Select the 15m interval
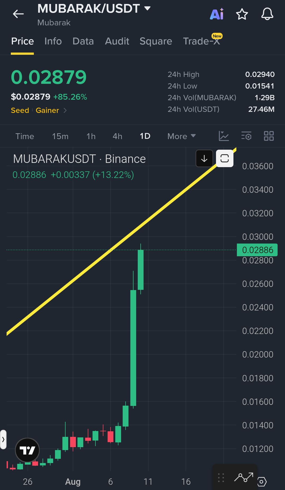The height and width of the screenshot is (490, 285). click(x=60, y=136)
